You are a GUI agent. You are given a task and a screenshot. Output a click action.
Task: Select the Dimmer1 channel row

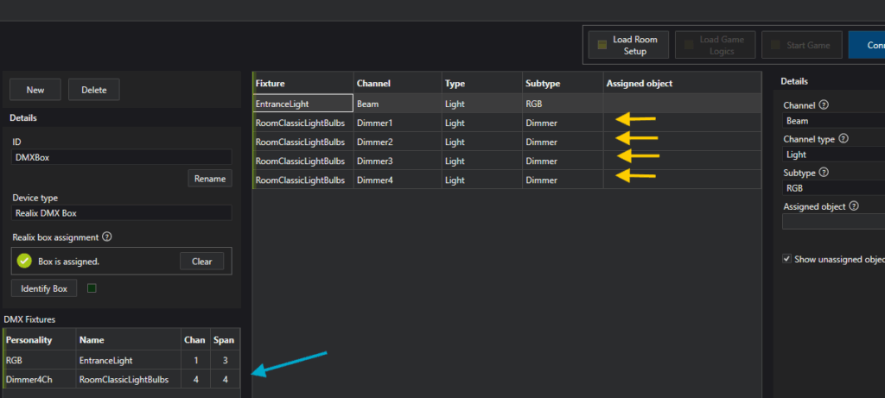click(x=506, y=123)
